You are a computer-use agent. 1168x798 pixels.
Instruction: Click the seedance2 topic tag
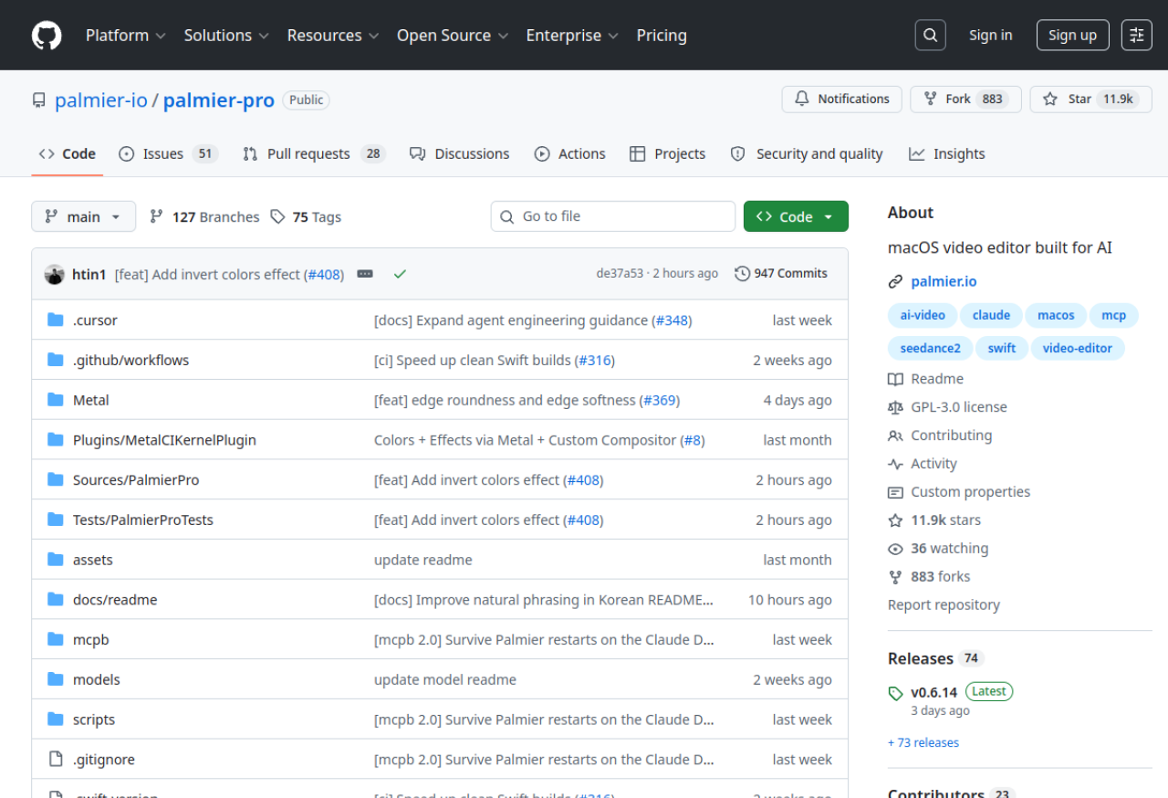coord(930,348)
